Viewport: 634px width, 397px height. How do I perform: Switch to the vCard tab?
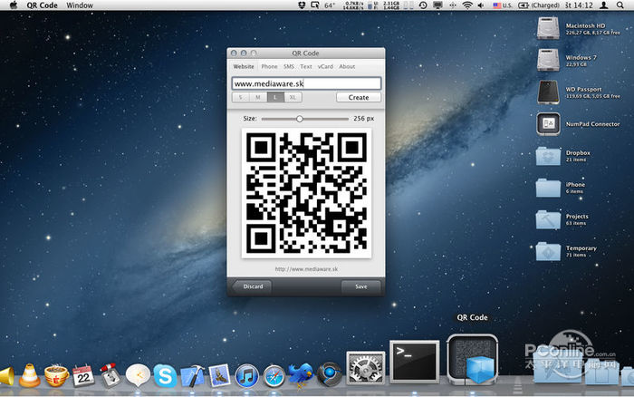coord(325,66)
